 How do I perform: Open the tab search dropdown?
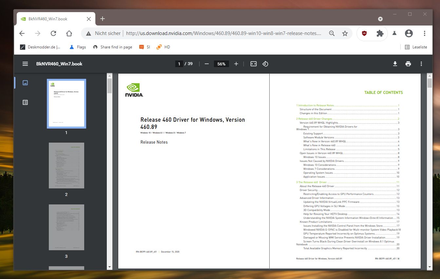pyautogui.click(x=380, y=19)
